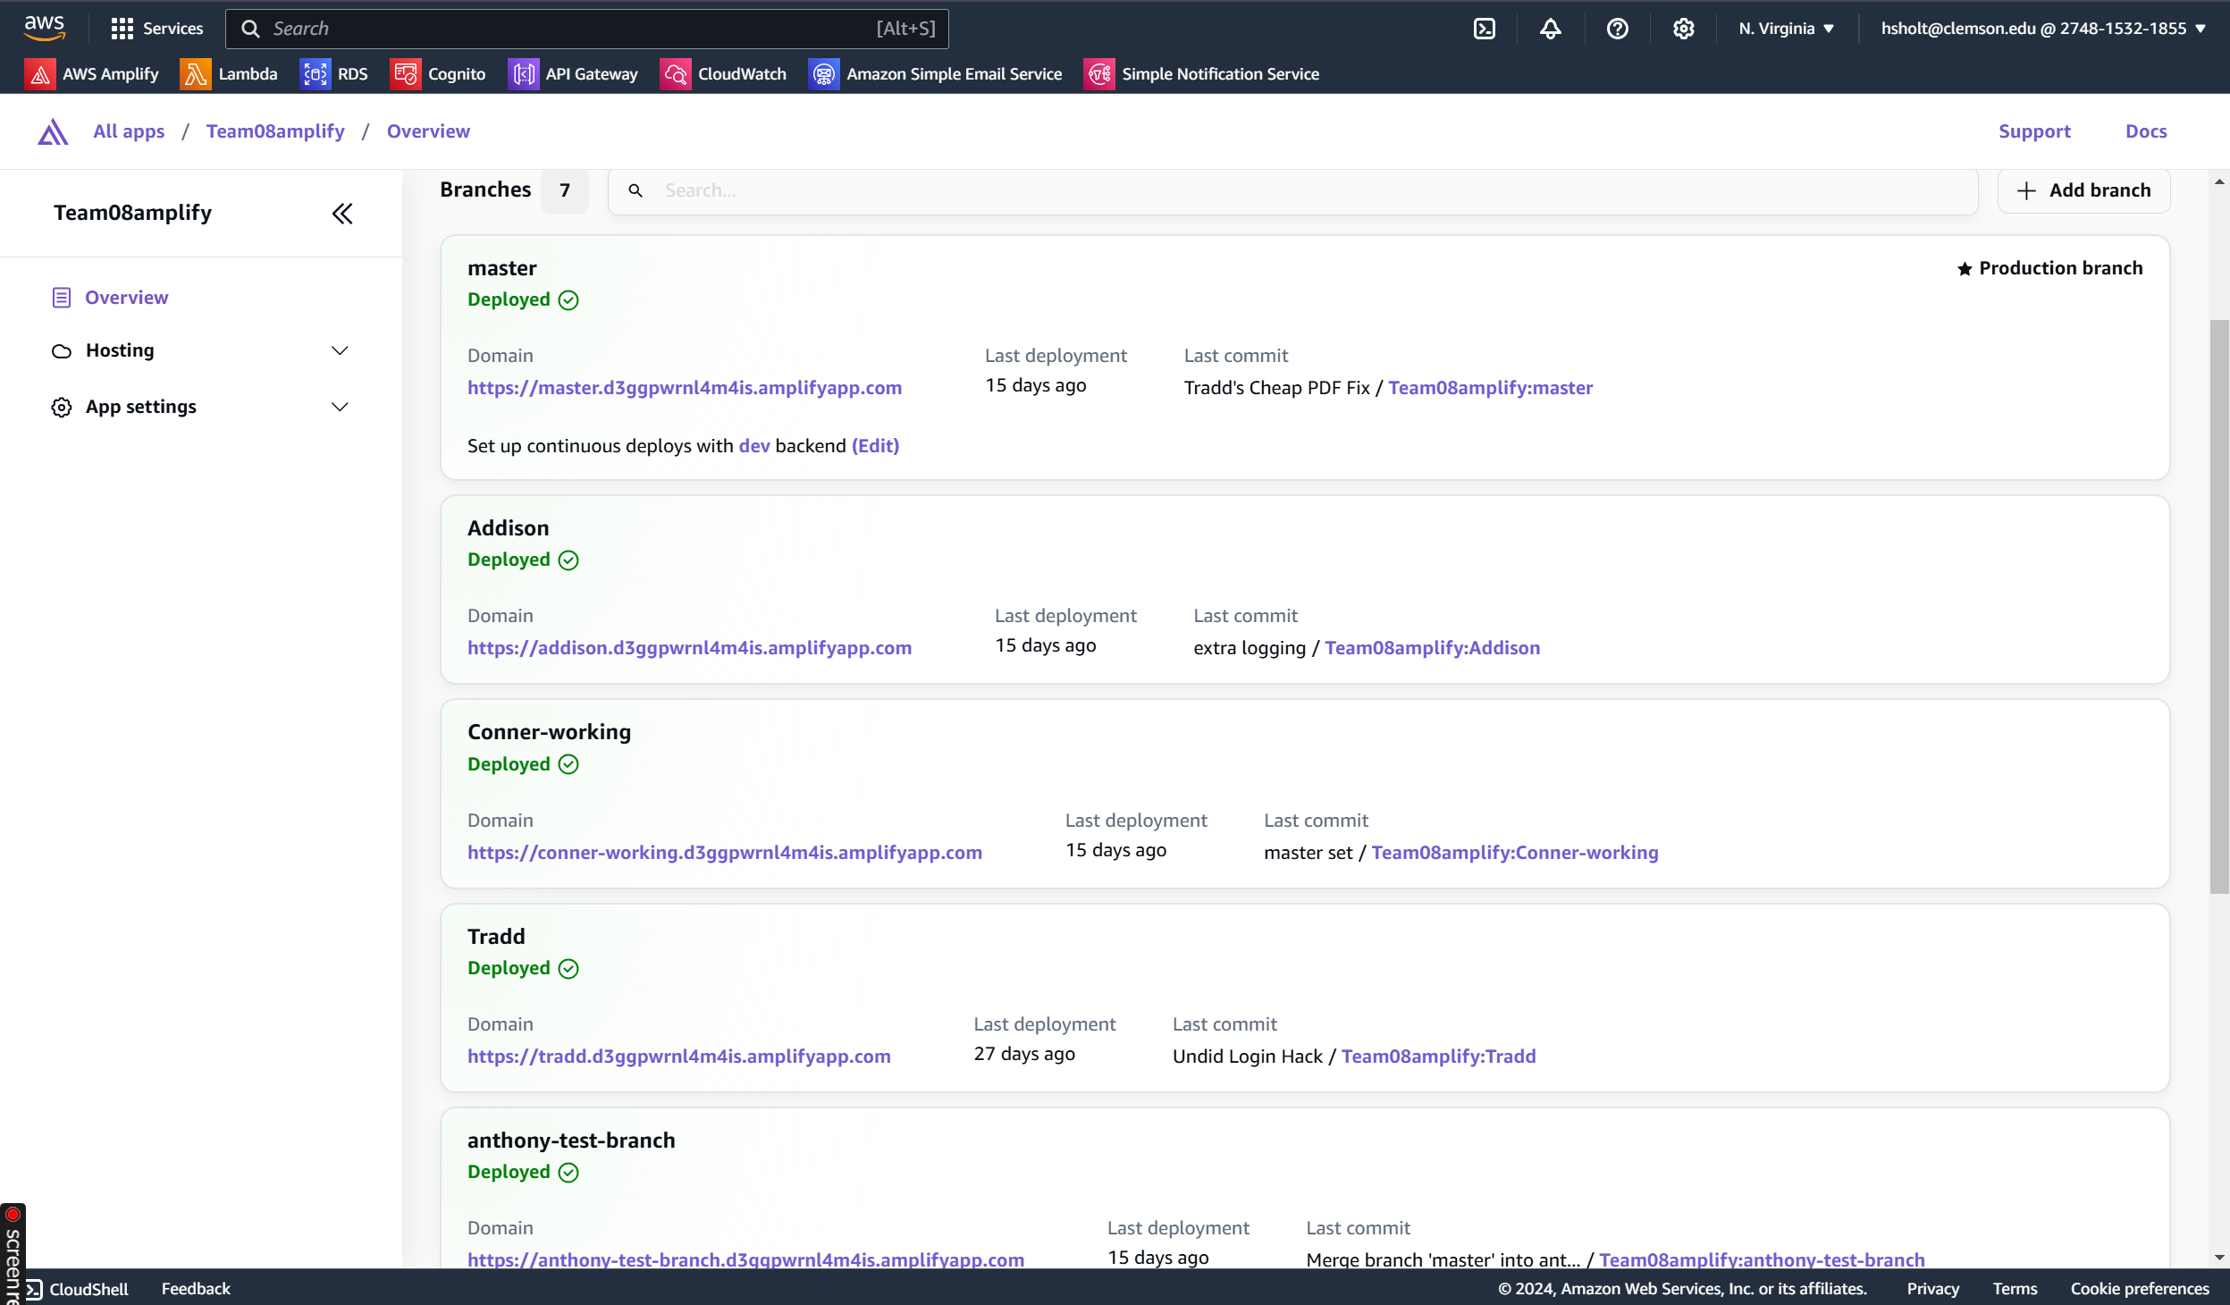Open Team08amplify:Tradd commit link
The height and width of the screenshot is (1305, 2230).
(1438, 1057)
